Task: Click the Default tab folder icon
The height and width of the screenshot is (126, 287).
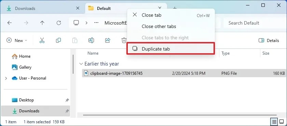Action: 91,8
